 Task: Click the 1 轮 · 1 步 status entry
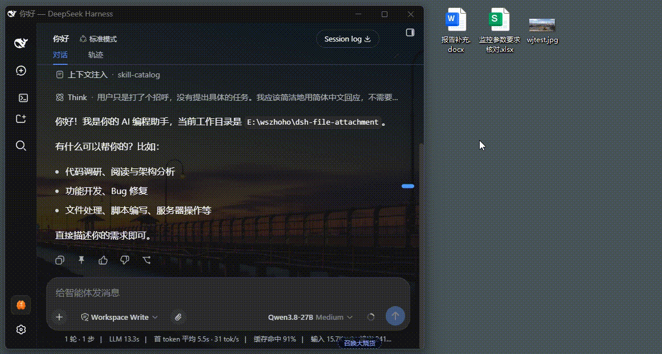point(79,339)
